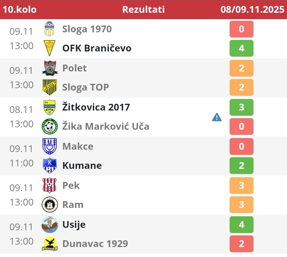The width and height of the screenshot is (287, 257).
Task: Click the 08/09.11.2025 date header
Action: (252, 9)
